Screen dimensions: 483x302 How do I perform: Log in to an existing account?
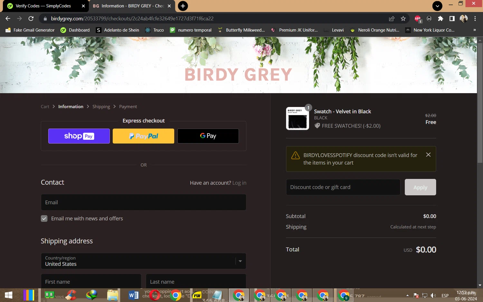[x=239, y=183]
